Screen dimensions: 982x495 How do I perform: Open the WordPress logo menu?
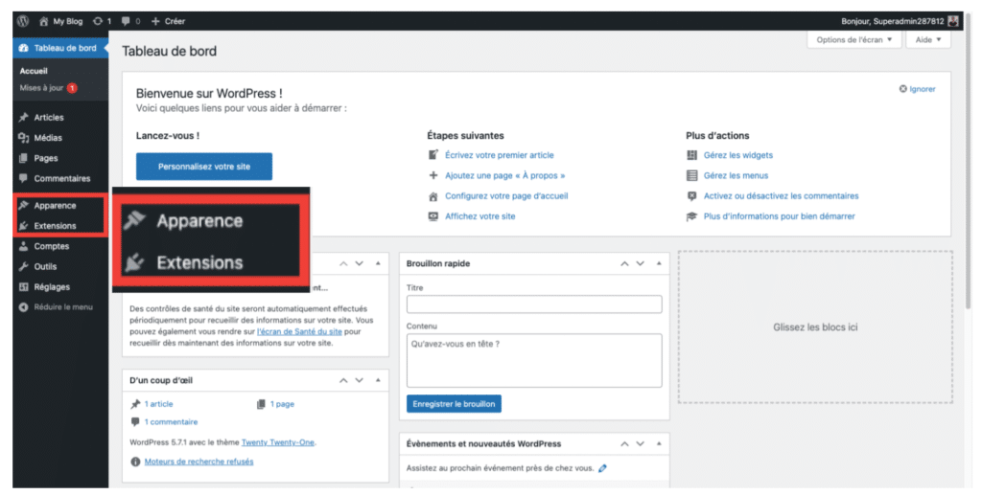tap(23, 21)
